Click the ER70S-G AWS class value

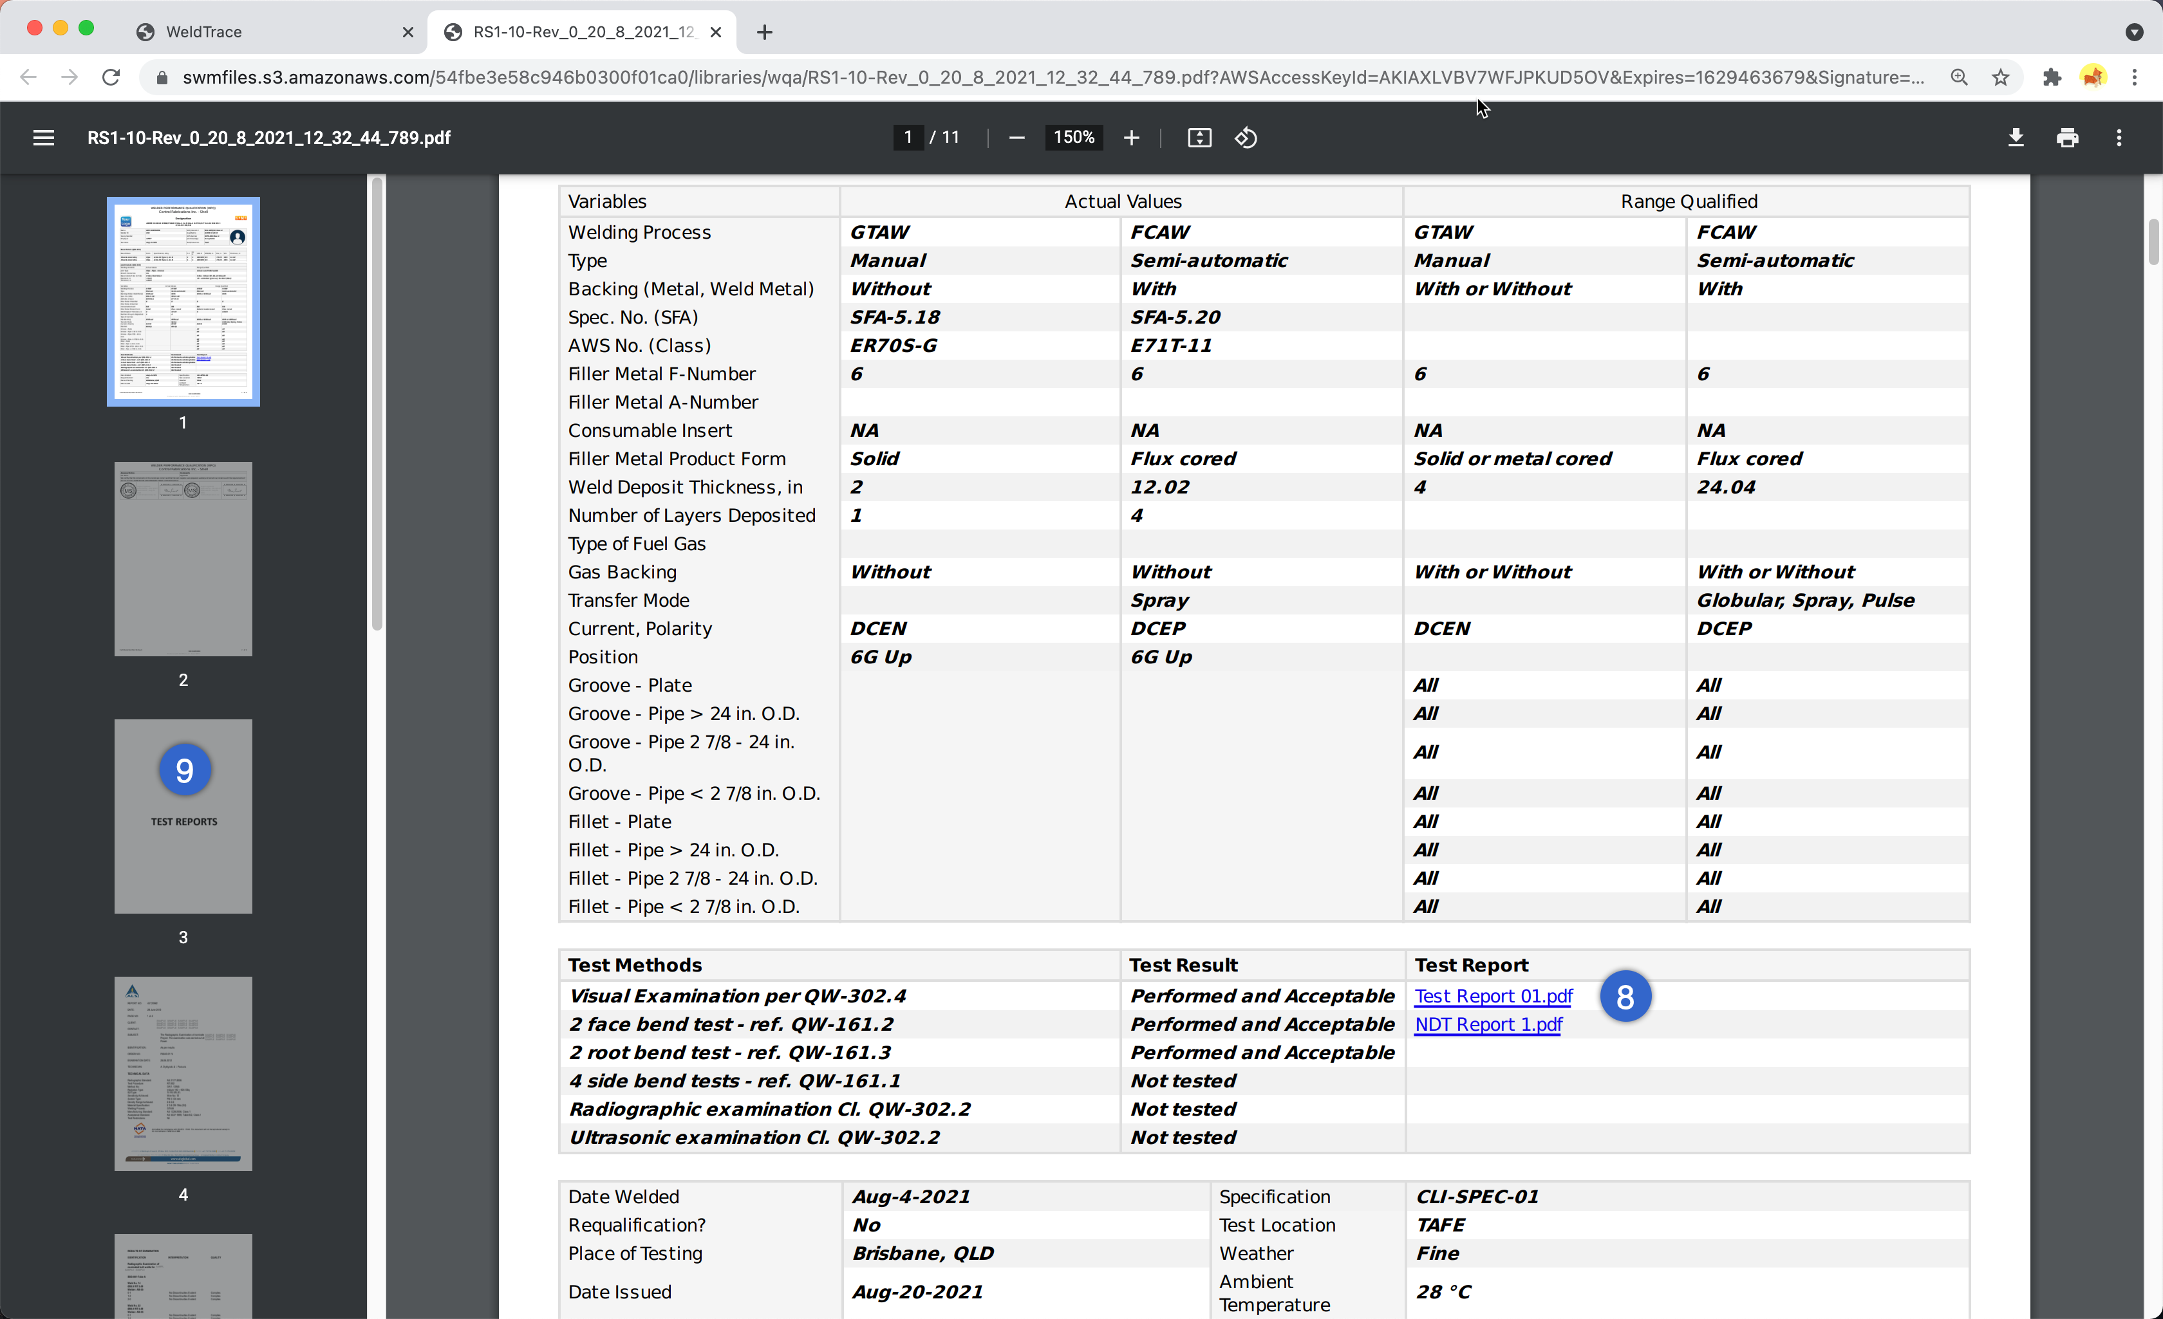tap(893, 346)
